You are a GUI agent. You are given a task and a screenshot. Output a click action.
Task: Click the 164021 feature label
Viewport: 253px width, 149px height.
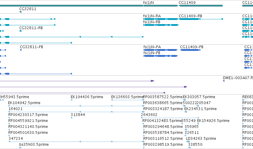coord(15,109)
